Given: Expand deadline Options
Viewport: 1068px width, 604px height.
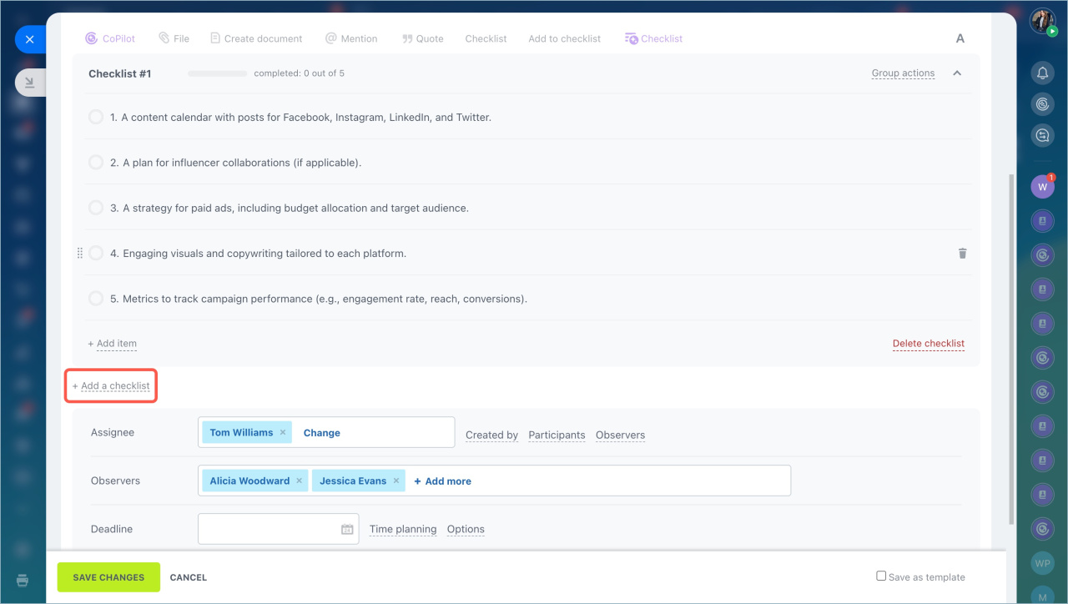Looking at the screenshot, I should pyautogui.click(x=466, y=529).
